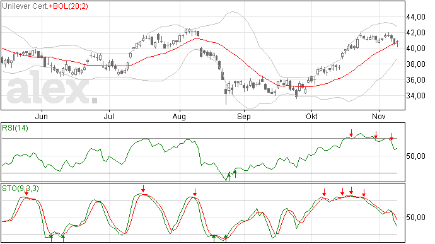Click the 40,00 price axis label
The height and width of the screenshot is (244, 435).
415,49
